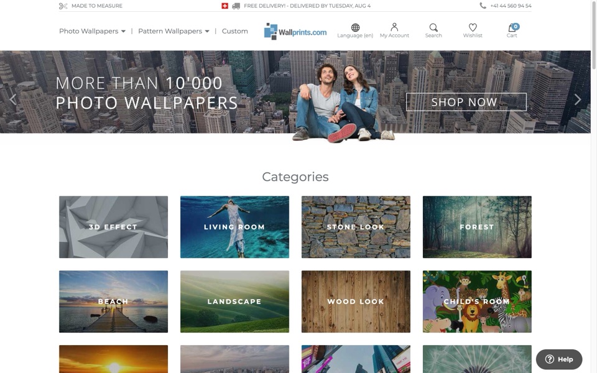Image resolution: width=597 pixels, height=373 pixels.
Task: Click the Swiss flag icon
Action: (224, 6)
